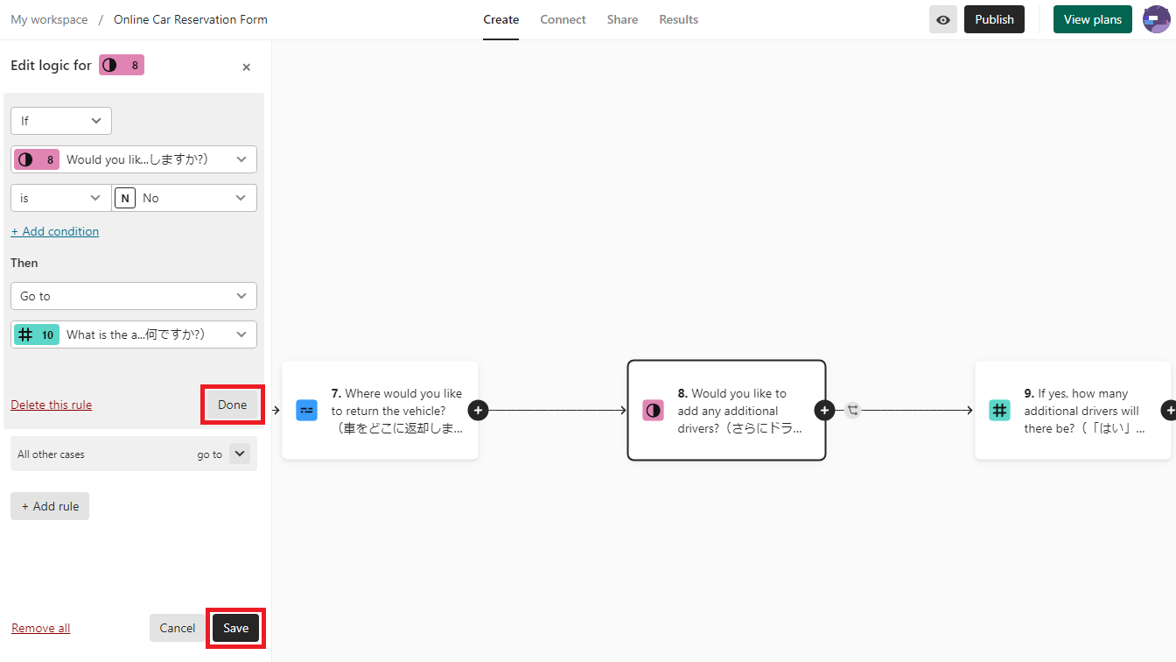Click the short text icon on question 7

pyautogui.click(x=306, y=410)
